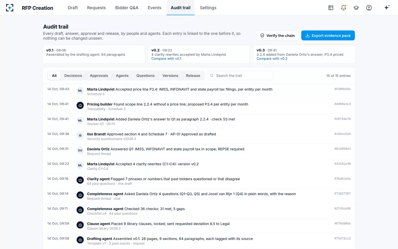
Task: Click 'Security questionnaire v2026.2' source text
Action: click(111, 139)
